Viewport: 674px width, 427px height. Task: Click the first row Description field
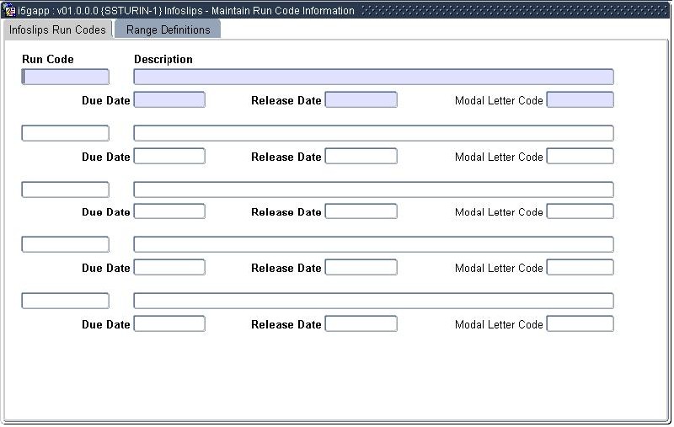pos(373,77)
